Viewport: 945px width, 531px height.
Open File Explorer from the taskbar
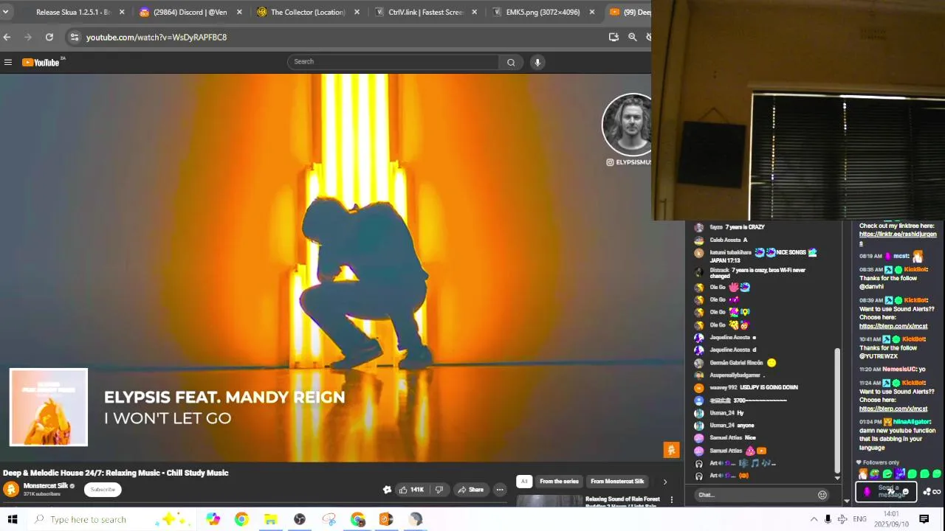click(270, 519)
